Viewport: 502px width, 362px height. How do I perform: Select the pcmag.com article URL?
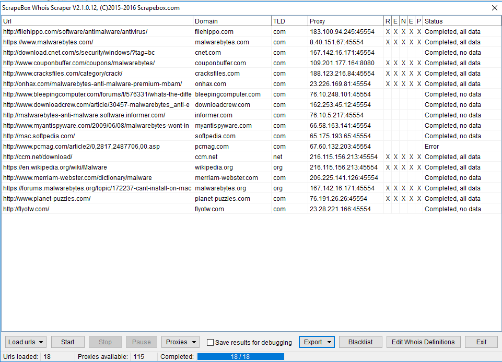click(x=81, y=147)
